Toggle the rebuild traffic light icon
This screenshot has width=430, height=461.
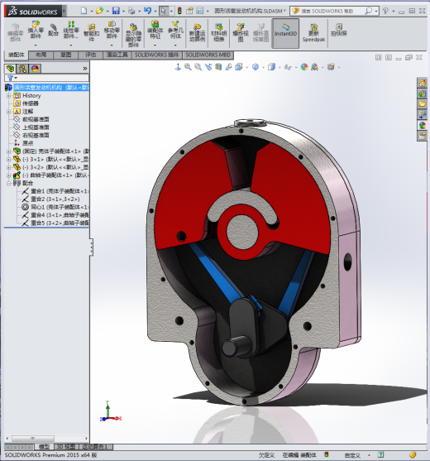[x=179, y=11]
